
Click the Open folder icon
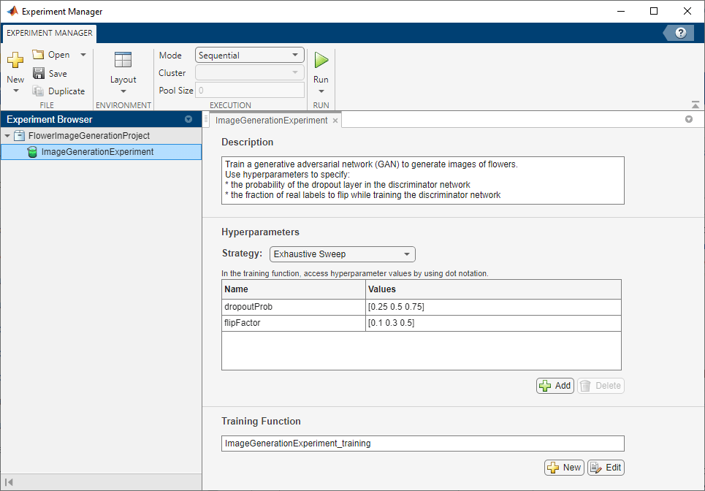38,55
